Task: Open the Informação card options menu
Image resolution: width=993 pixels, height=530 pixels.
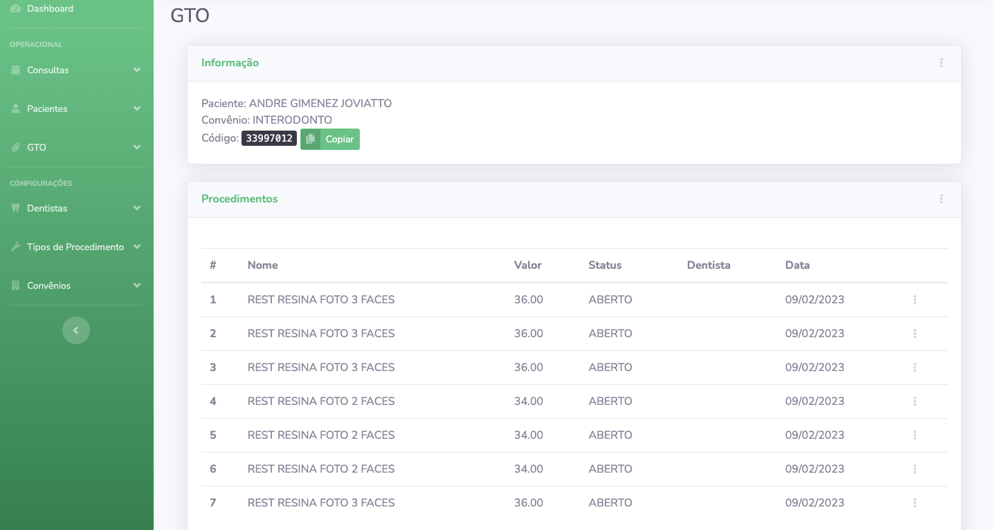Action: tap(941, 63)
